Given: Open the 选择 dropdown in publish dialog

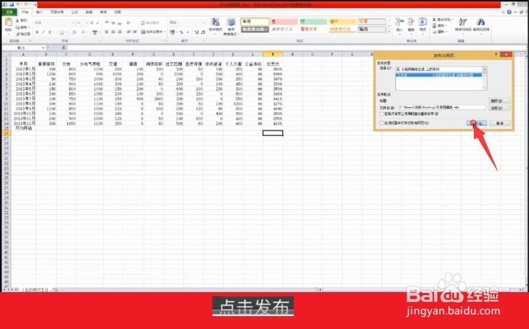Looking at the screenshot, I should [484, 69].
